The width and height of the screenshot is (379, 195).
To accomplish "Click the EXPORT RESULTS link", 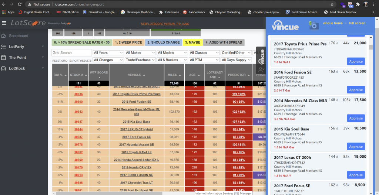I will click(x=80, y=61).
